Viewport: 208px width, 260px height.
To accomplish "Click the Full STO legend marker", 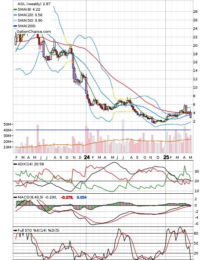I will point(15,230).
